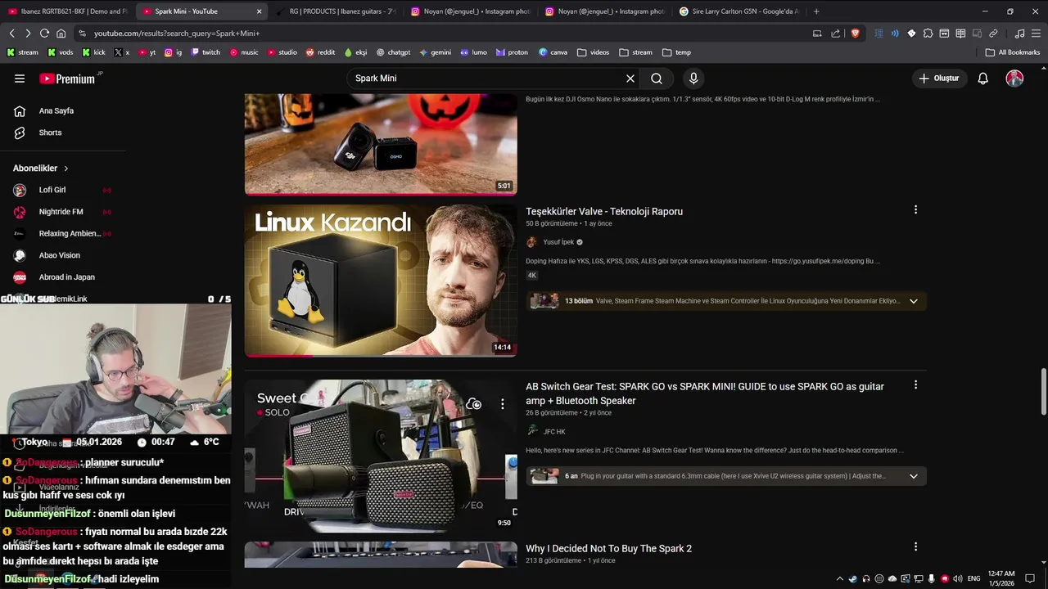Open AB Switch Gear Test video title
This screenshot has width=1048, height=589.
click(x=705, y=393)
